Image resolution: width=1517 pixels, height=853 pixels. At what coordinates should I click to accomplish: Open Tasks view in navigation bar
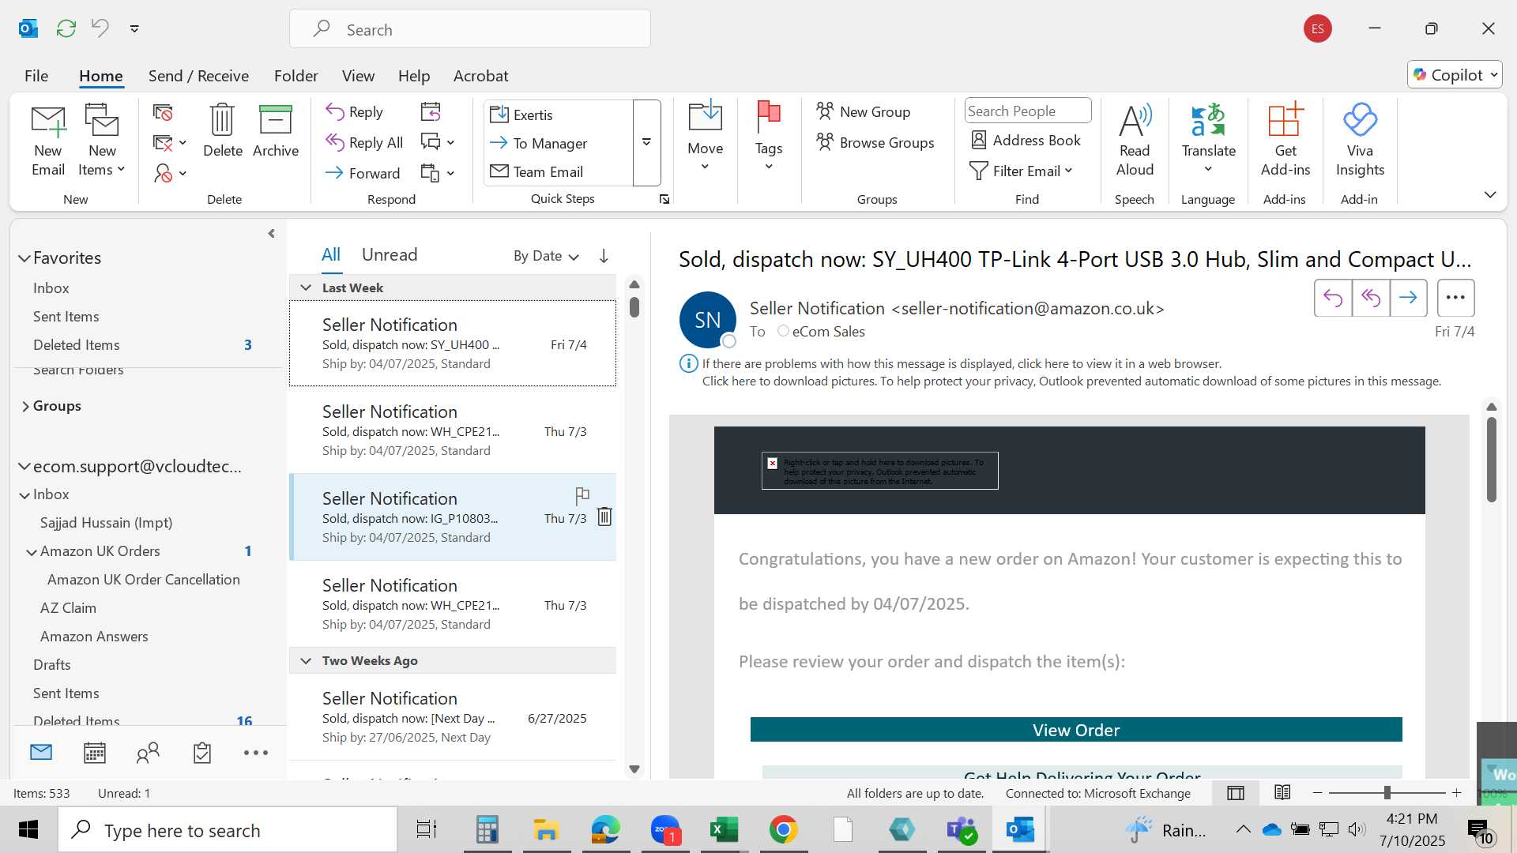click(202, 753)
